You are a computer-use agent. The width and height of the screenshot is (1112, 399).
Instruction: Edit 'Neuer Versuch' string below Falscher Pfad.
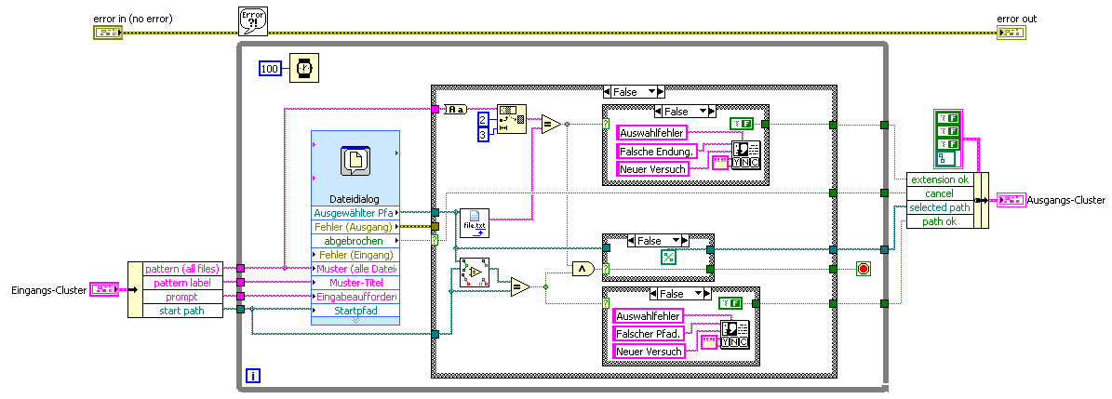click(650, 352)
